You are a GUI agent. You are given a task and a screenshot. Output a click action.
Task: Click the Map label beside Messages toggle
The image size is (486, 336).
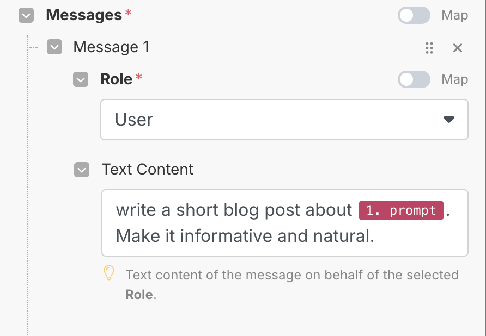point(455,15)
